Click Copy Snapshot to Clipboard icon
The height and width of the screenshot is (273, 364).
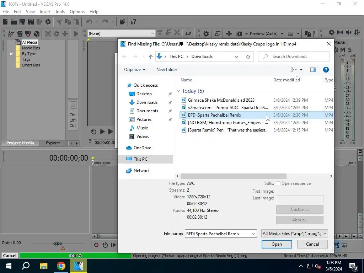pos(307,34)
